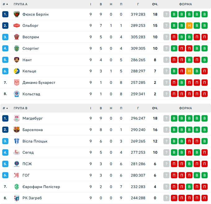Sort Group A by points column
Image resolution: width=211 pixels, height=204 pixels.
click(155, 4)
